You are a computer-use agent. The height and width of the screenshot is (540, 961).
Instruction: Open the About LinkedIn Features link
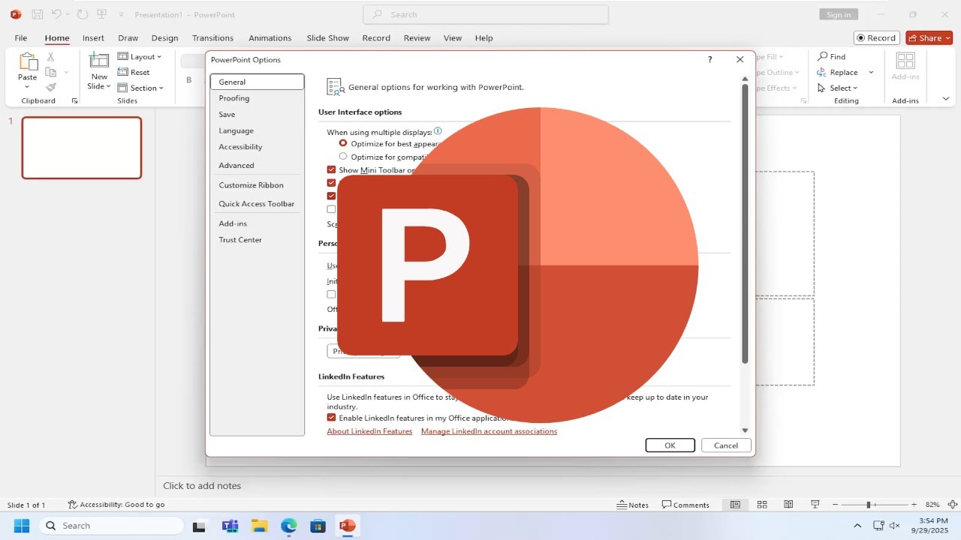pyautogui.click(x=369, y=431)
